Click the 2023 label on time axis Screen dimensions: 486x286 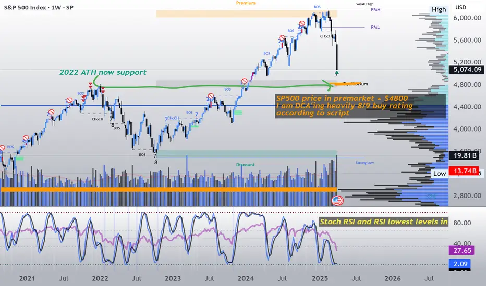[x=173, y=278]
